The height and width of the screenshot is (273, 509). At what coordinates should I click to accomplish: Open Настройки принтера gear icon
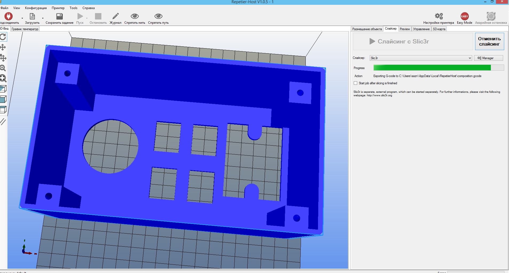click(439, 17)
